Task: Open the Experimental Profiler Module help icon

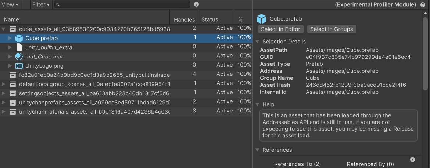Action: [423, 5]
